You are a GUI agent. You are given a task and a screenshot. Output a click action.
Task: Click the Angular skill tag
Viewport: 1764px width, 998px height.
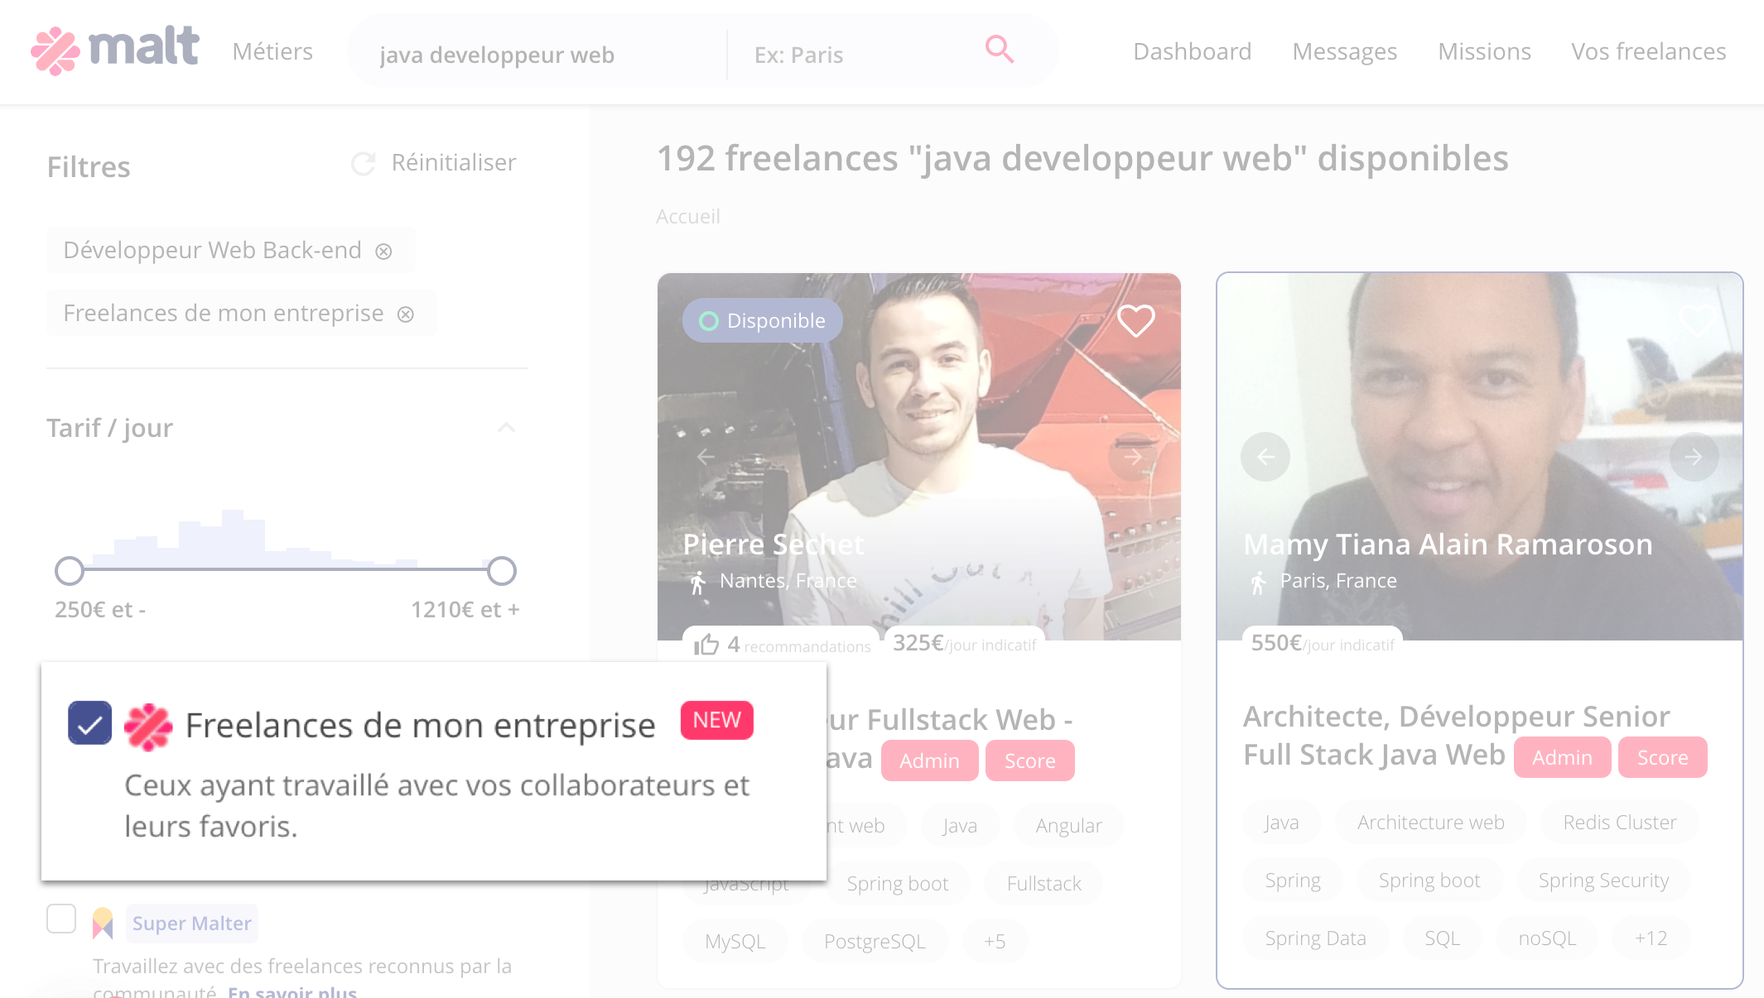1068,825
